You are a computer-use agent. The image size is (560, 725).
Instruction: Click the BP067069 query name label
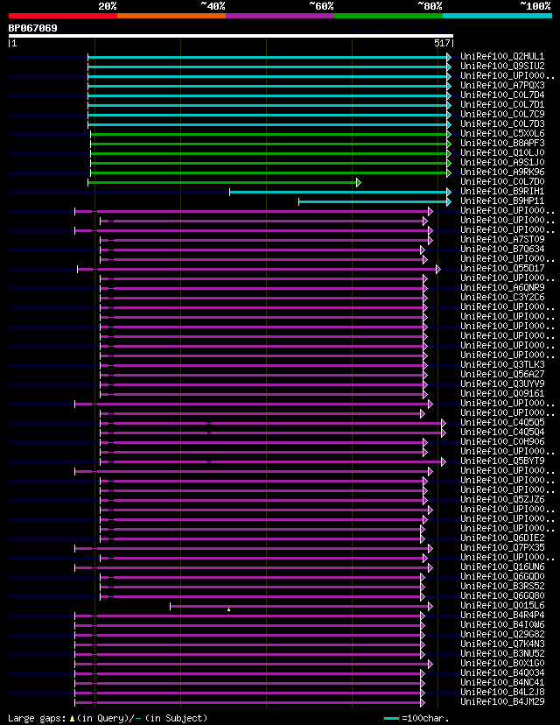pos(32,28)
